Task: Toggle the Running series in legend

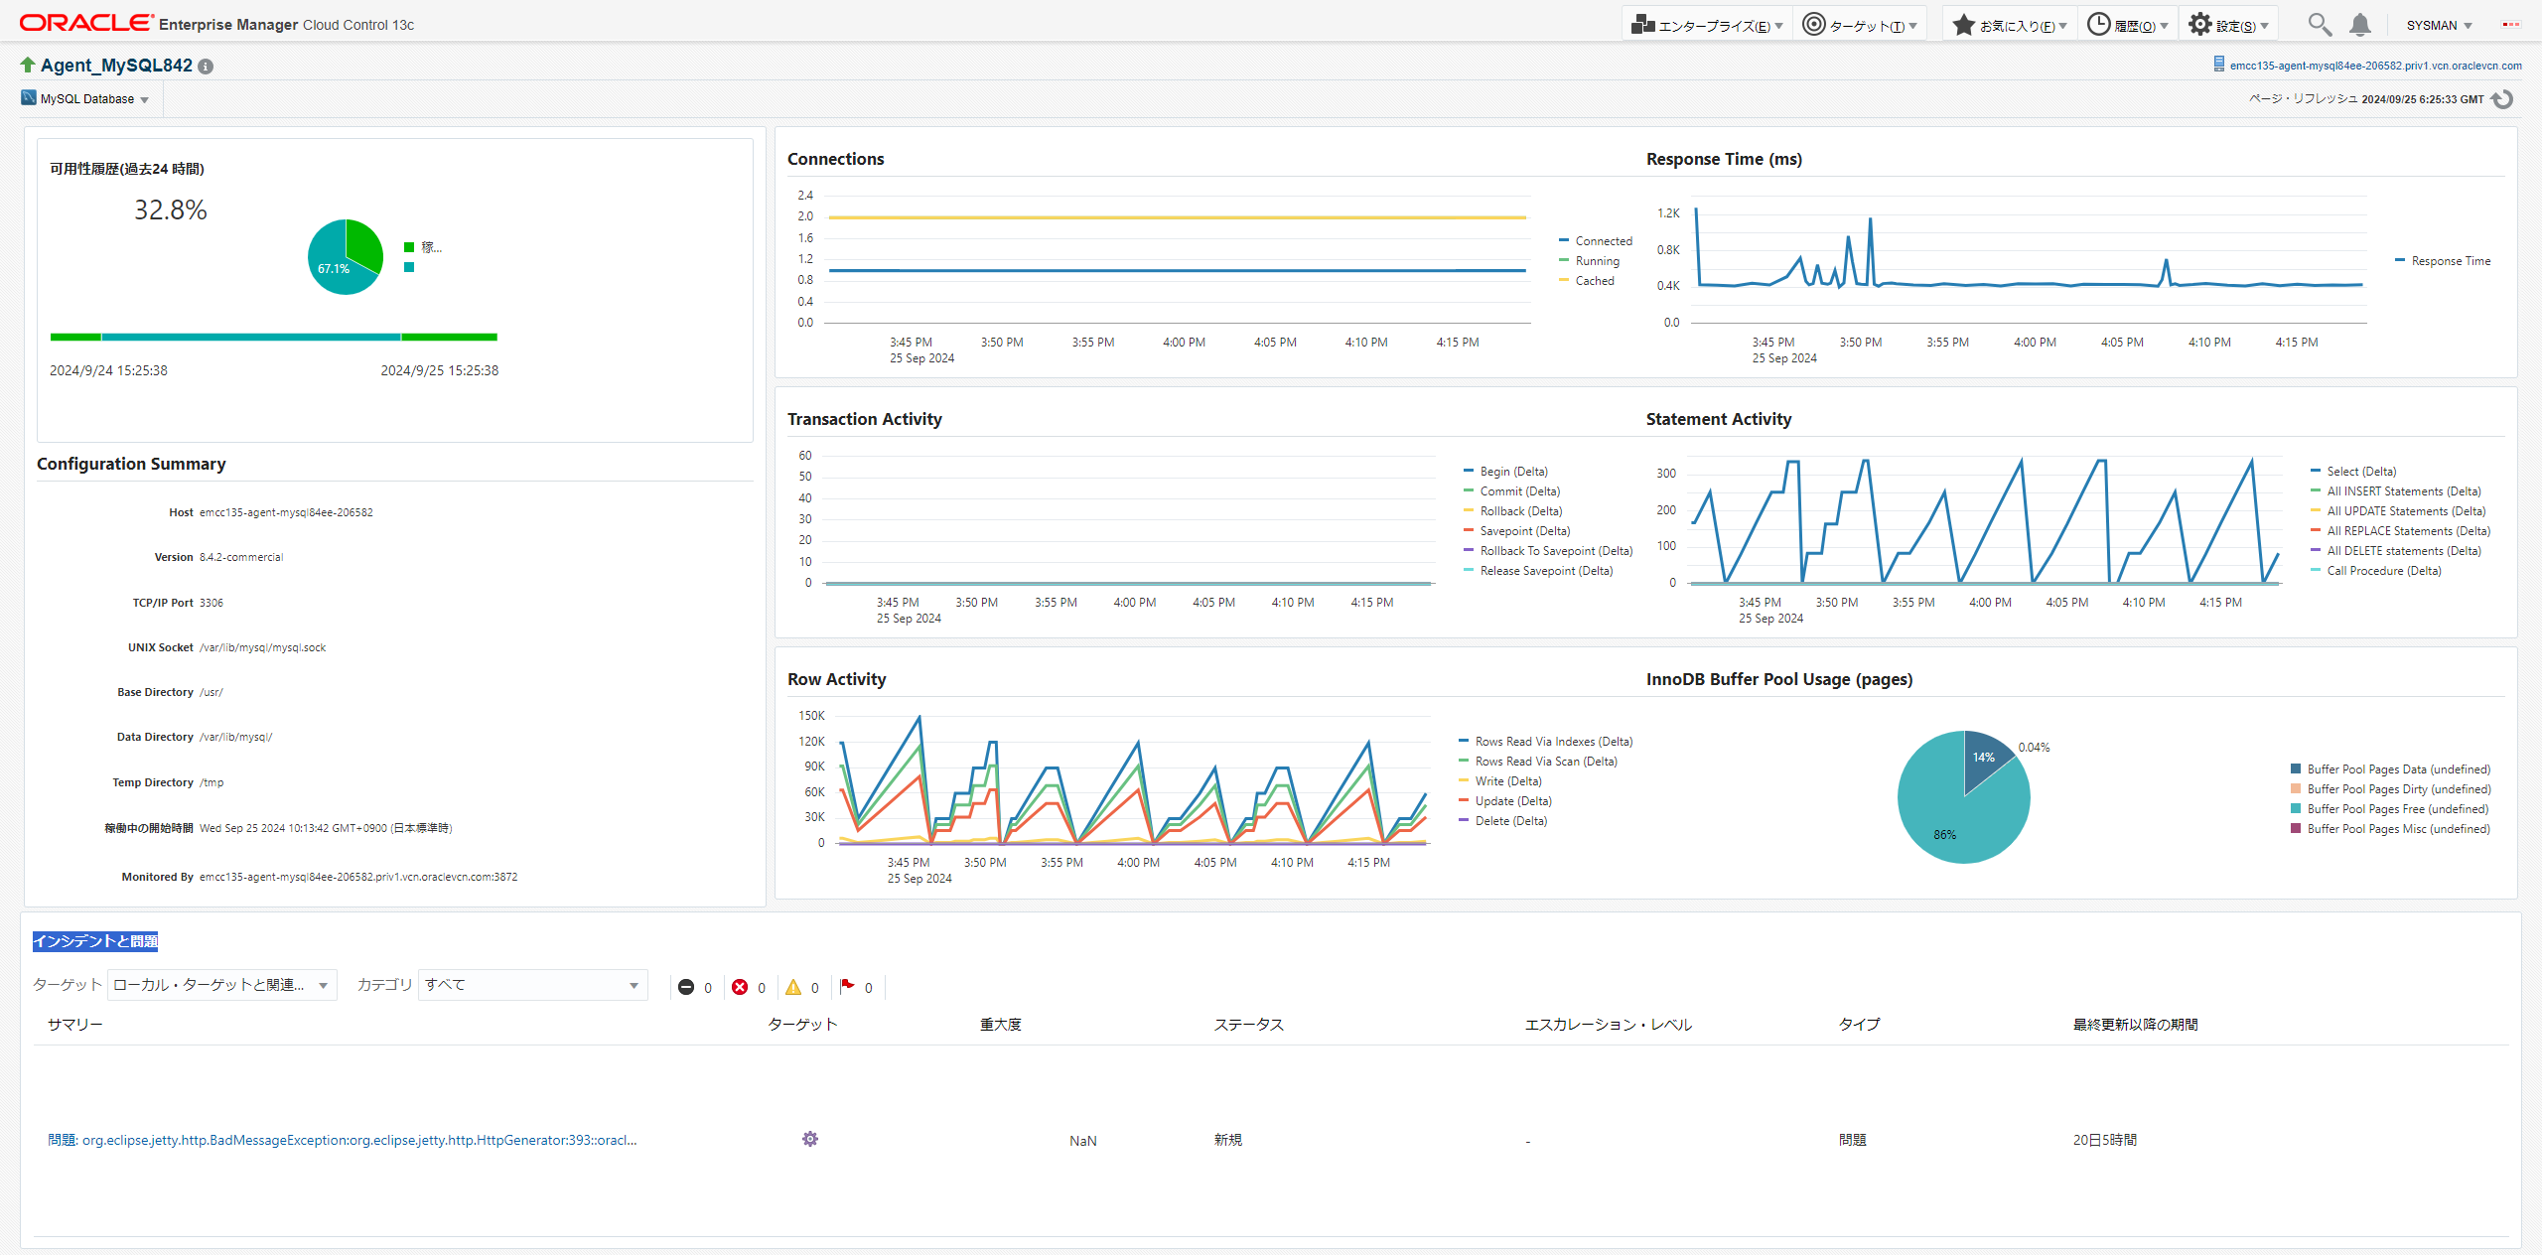Action: pyautogui.click(x=1589, y=261)
